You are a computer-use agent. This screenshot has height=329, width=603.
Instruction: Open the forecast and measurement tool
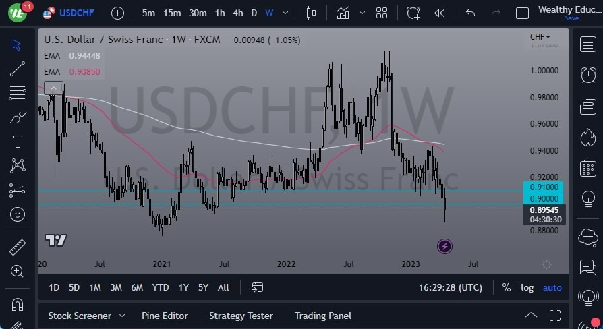point(18,190)
